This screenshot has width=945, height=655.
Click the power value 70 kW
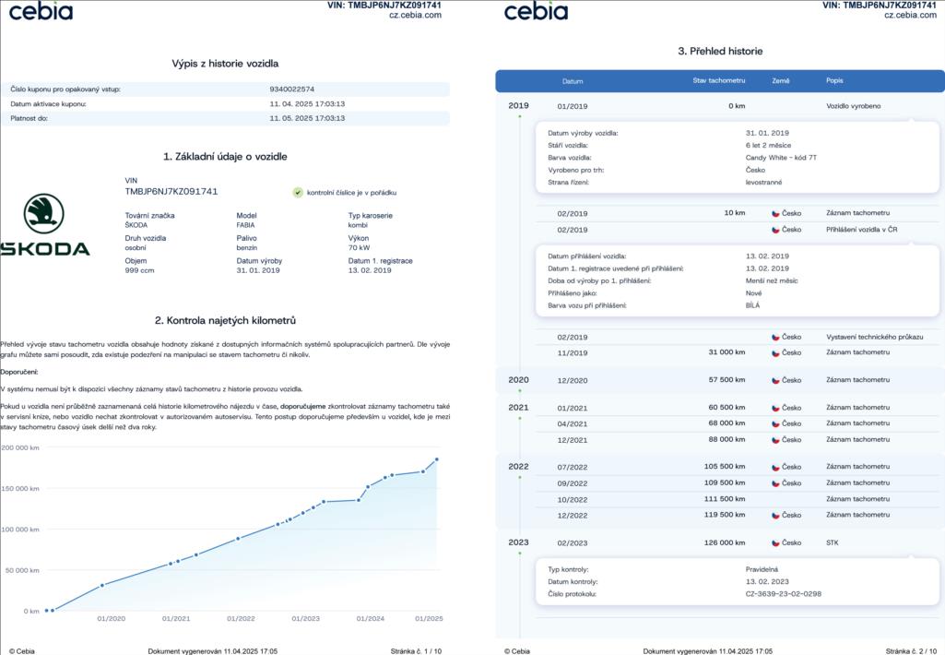pyautogui.click(x=359, y=248)
